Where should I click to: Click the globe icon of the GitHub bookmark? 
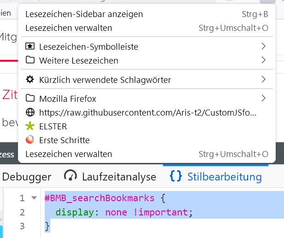[30, 112]
